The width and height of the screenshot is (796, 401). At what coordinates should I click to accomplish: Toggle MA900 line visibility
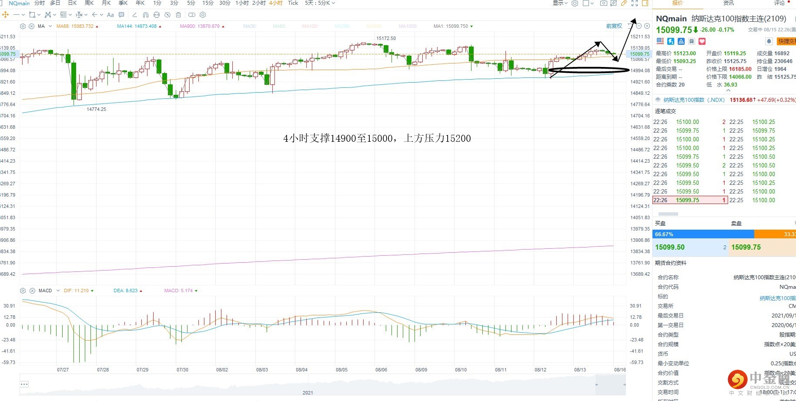pos(202,26)
